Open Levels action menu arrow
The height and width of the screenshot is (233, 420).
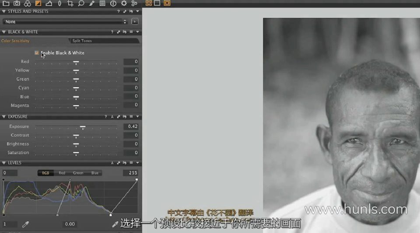138,163
